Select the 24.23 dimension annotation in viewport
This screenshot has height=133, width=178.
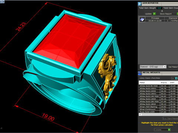click(x=21, y=27)
